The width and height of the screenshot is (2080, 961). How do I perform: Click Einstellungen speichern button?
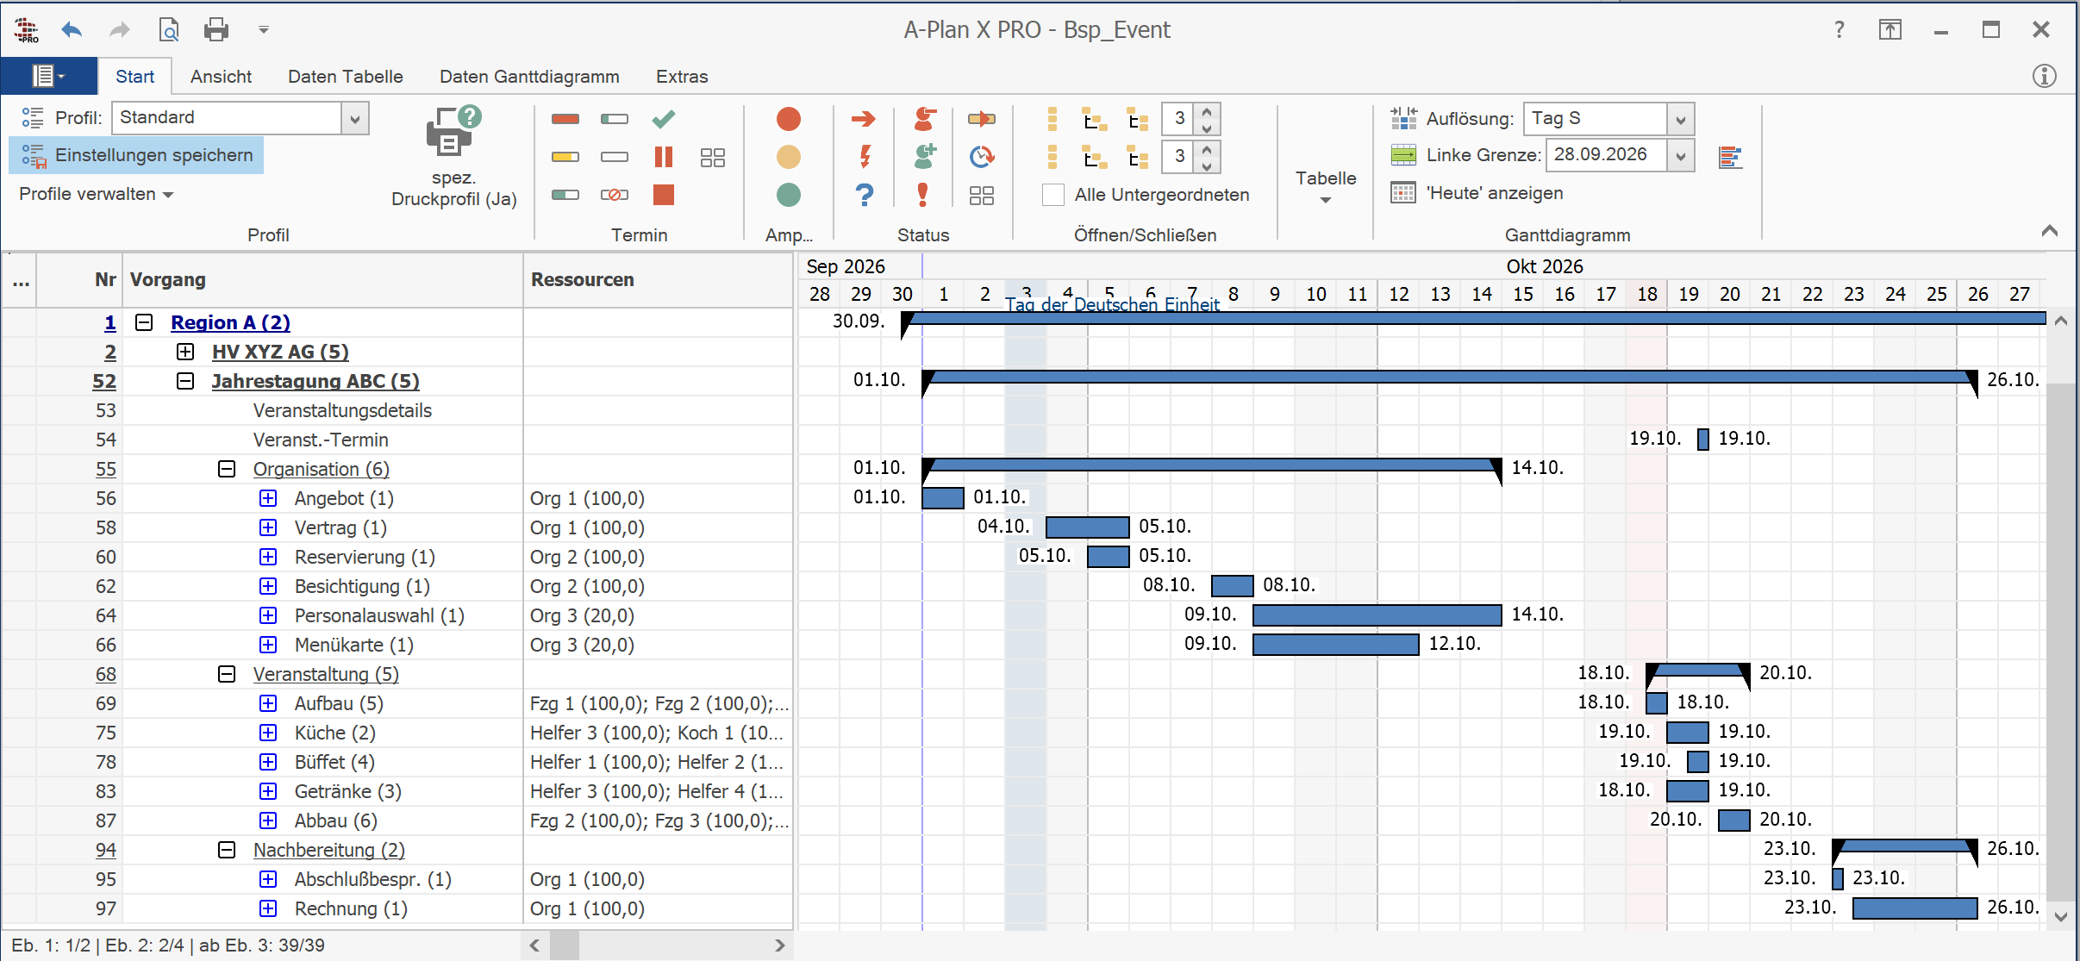click(137, 156)
